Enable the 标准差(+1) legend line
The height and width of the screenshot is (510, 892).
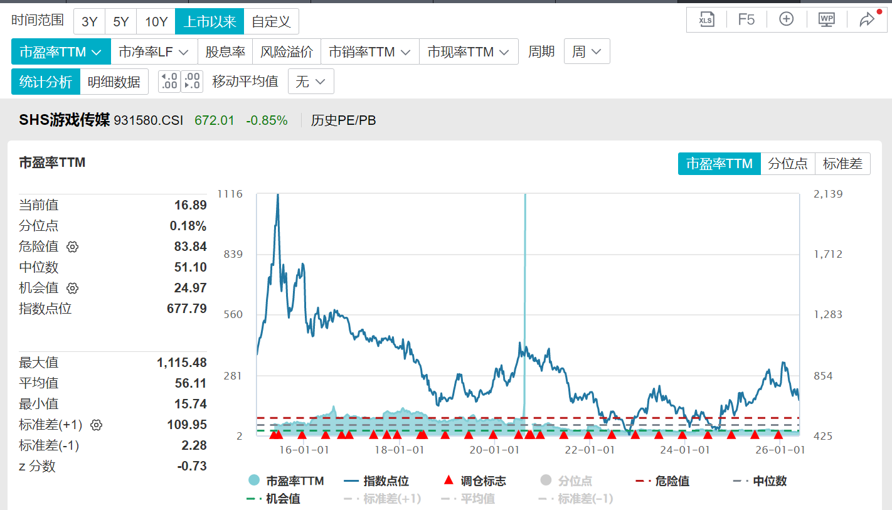pos(383,499)
